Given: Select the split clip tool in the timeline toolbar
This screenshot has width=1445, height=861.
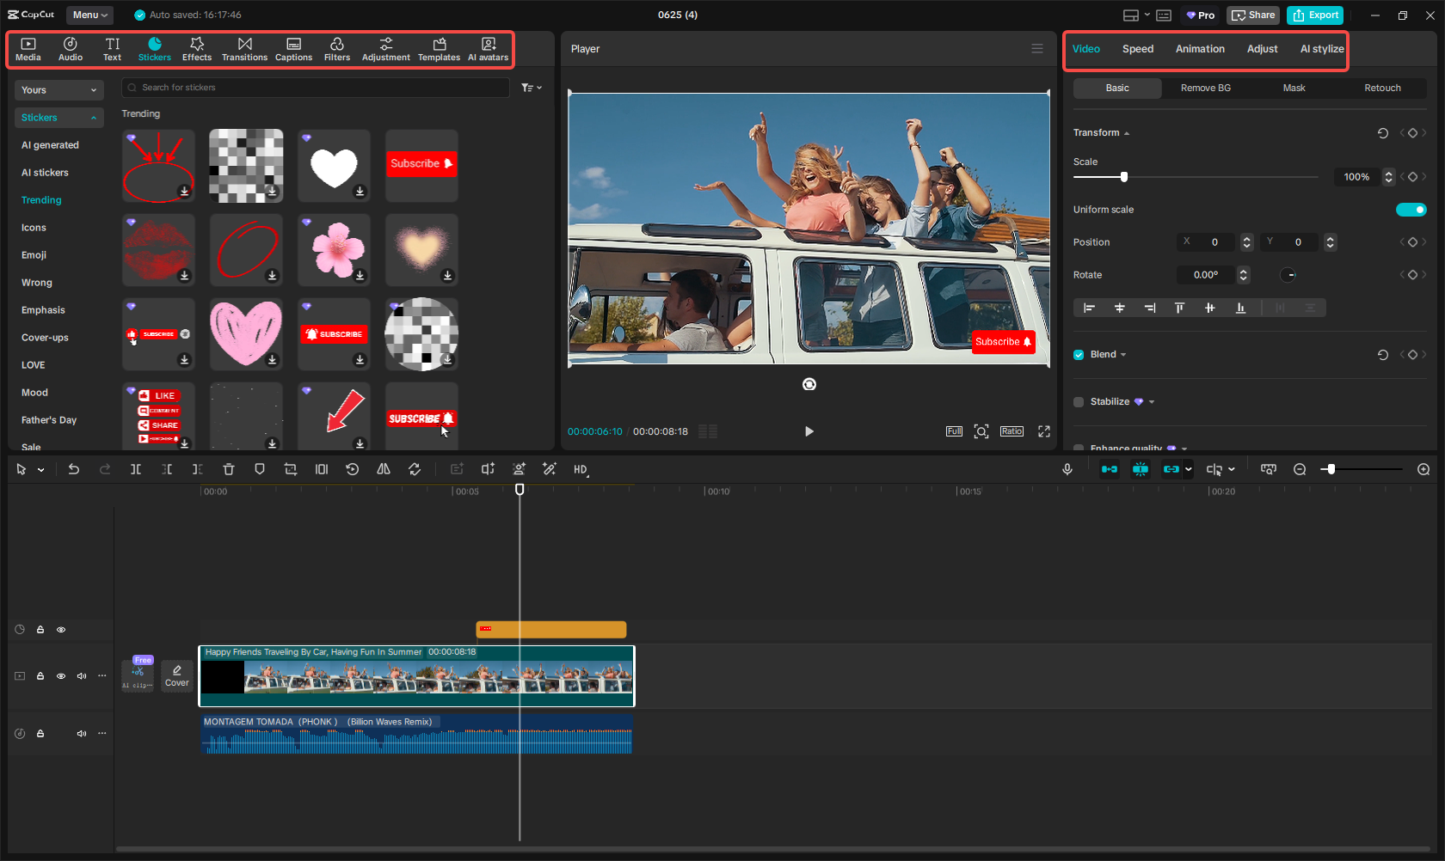Looking at the screenshot, I should 135,469.
